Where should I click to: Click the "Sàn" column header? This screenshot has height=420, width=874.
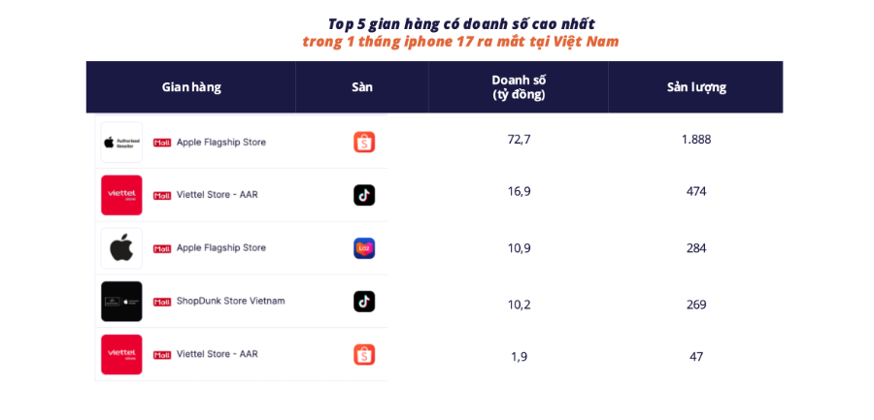(x=362, y=87)
